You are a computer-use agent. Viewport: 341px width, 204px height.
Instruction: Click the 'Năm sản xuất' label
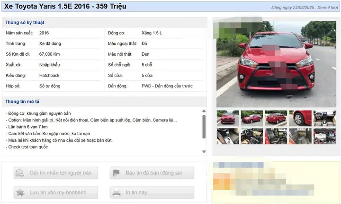click(x=19, y=33)
